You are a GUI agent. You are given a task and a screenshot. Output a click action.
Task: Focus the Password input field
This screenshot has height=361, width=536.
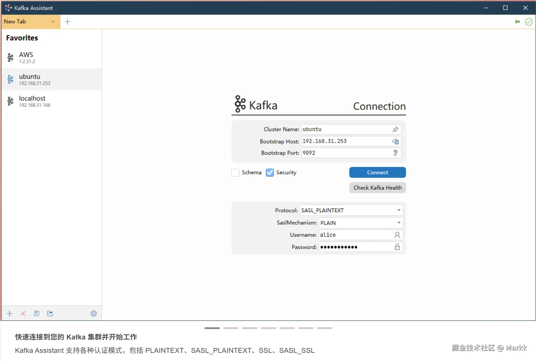[x=361, y=247]
